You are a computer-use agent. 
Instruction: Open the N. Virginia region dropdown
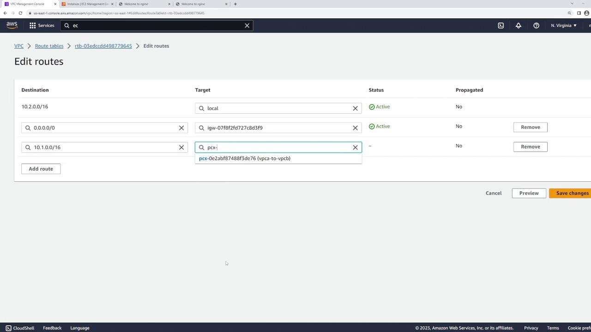[563, 25]
